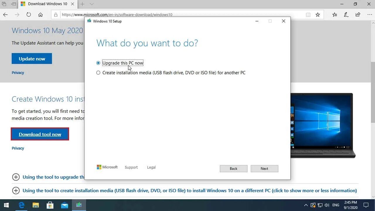Open Privacy link under 'Download tool now'

[x=18, y=148]
